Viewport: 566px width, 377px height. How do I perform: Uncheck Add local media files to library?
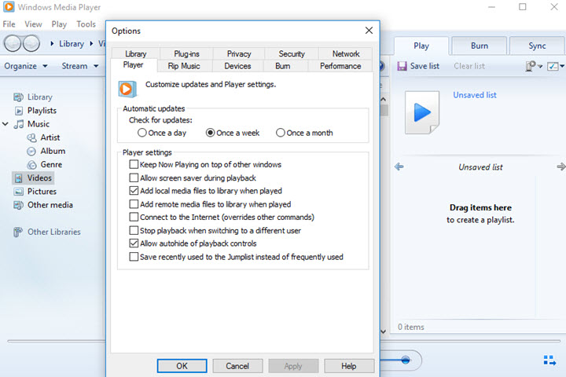pos(134,191)
